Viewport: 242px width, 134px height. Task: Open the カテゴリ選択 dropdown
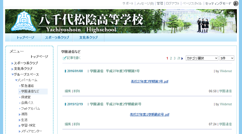pos(202,58)
